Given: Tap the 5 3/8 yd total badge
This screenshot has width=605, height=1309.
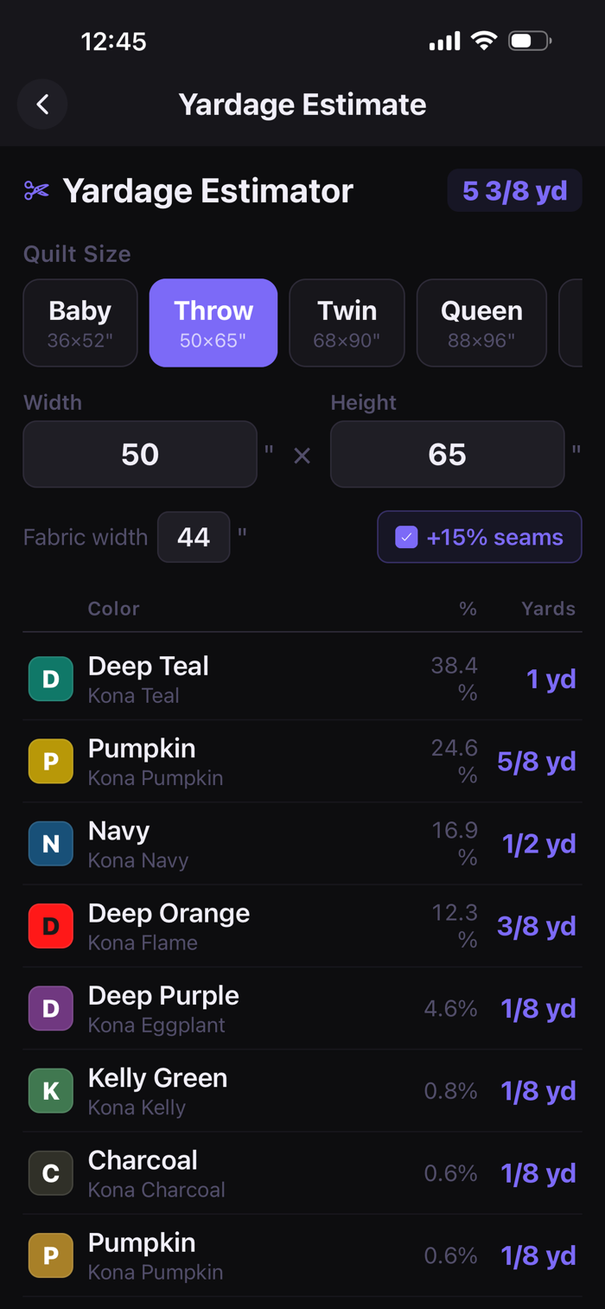Looking at the screenshot, I should [x=514, y=191].
